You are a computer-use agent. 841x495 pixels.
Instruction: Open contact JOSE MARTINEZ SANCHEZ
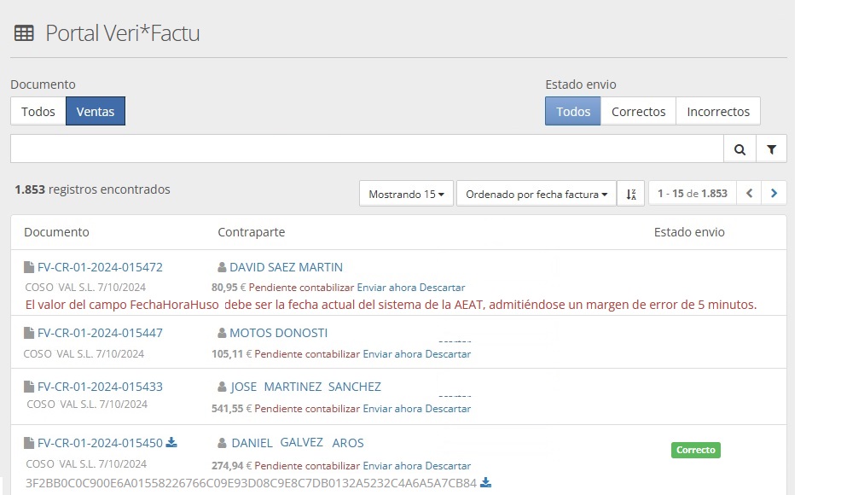click(305, 387)
